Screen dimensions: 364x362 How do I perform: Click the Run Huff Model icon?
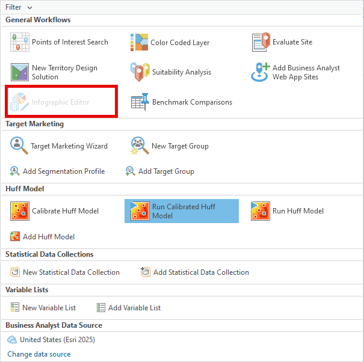click(x=261, y=211)
